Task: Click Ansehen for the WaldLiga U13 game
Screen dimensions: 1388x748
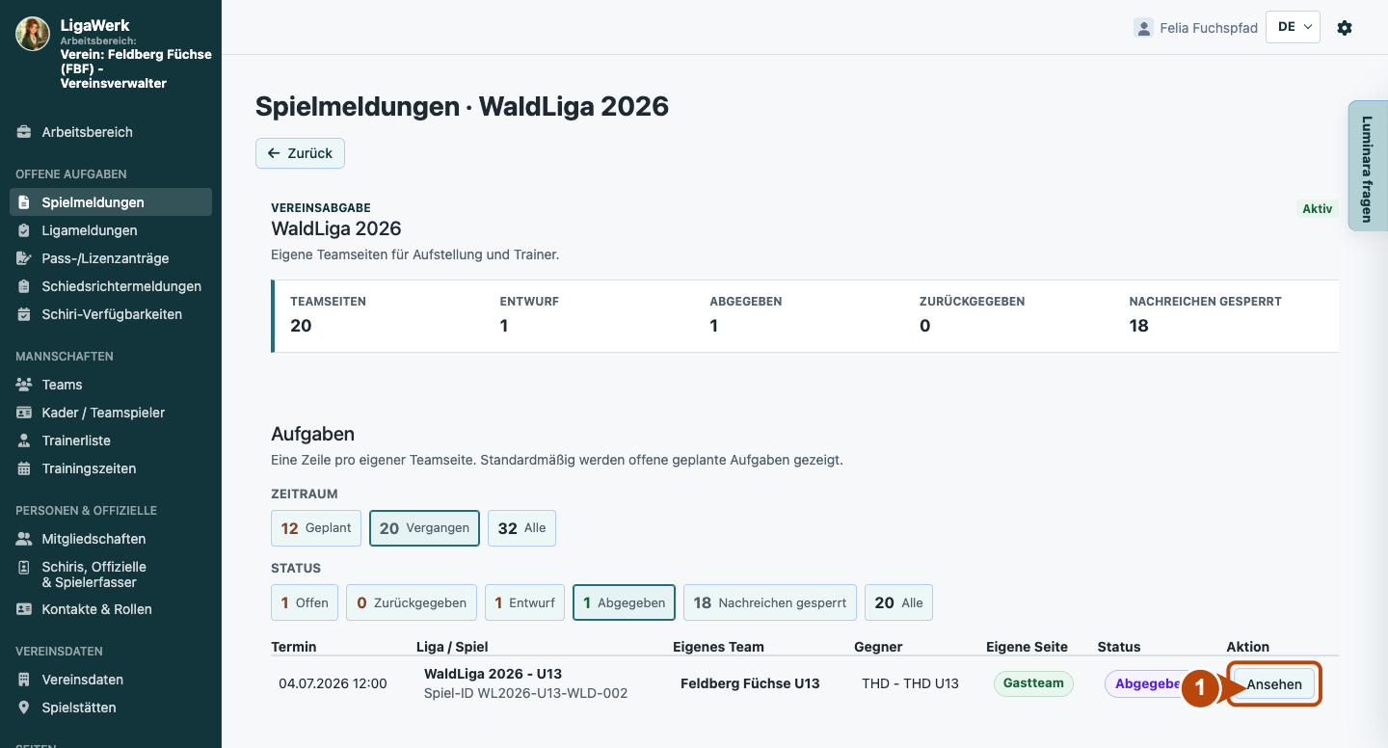Action: pyautogui.click(x=1274, y=684)
